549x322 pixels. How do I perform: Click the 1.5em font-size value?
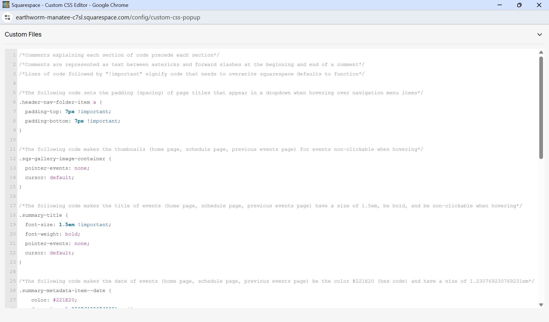[x=67, y=225]
